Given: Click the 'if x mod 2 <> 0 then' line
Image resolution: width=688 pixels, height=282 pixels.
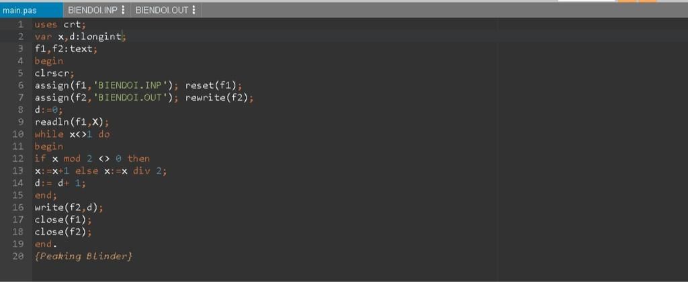Looking at the screenshot, I should click(x=92, y=158).
